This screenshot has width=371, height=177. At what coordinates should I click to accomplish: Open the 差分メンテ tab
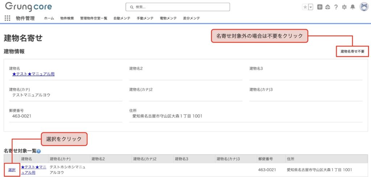[x=191, y=18]
